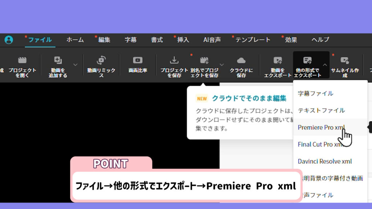This screenshot has height=209, width=372.
Task: Select テキストファイル from export menu
Action: pos(330,110)
